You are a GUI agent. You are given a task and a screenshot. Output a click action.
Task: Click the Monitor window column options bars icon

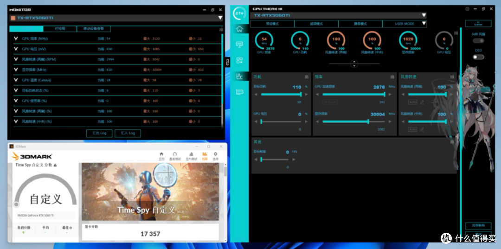click(221, 29)
